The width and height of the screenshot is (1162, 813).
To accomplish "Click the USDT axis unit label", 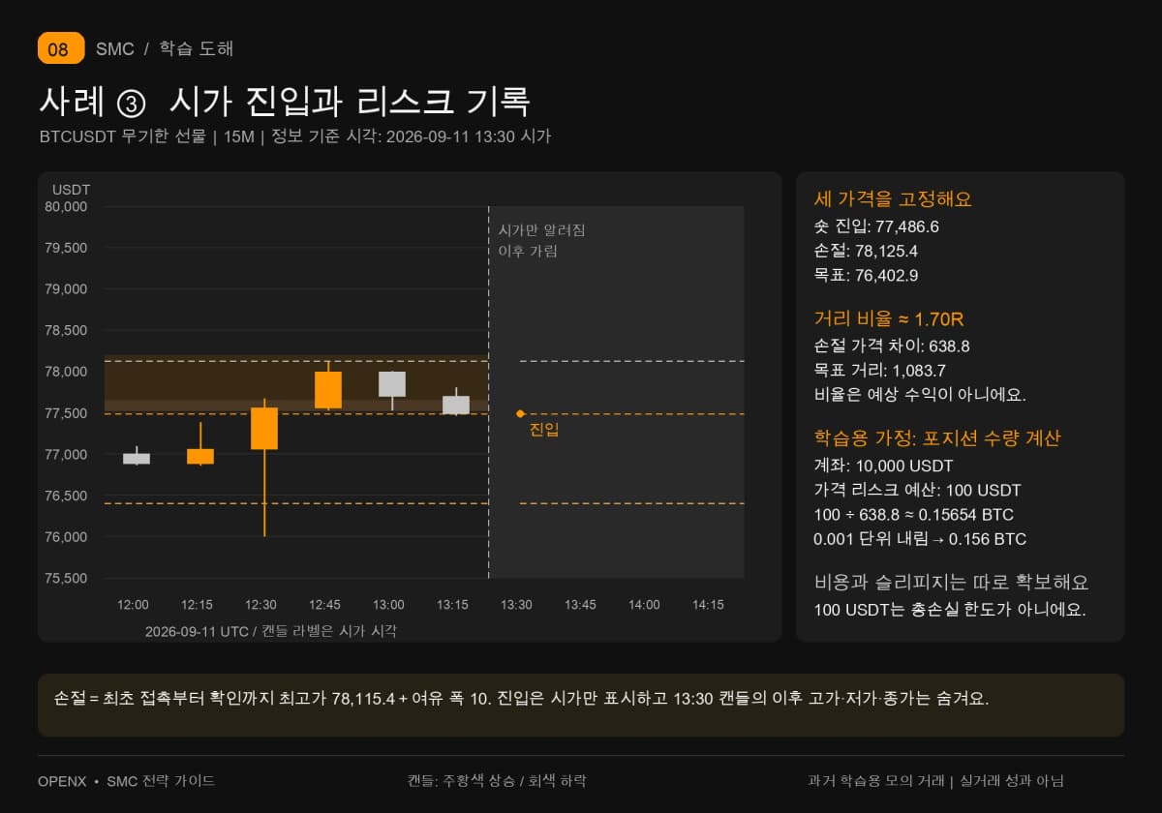I will [71, 190].
